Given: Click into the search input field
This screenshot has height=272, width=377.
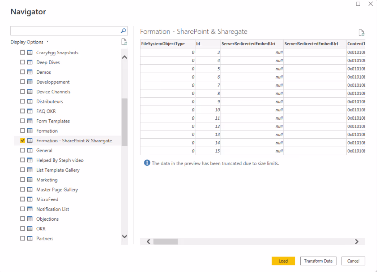Looking at the screenshot, I should pyautogui.click(x=65, y=31).
